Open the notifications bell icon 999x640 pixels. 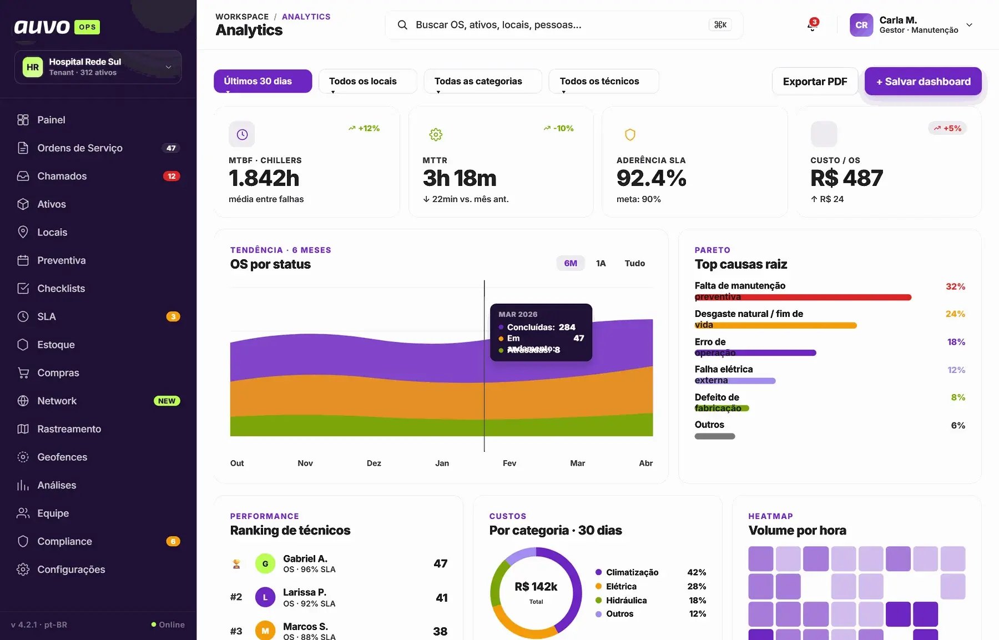tap(812, 26)
